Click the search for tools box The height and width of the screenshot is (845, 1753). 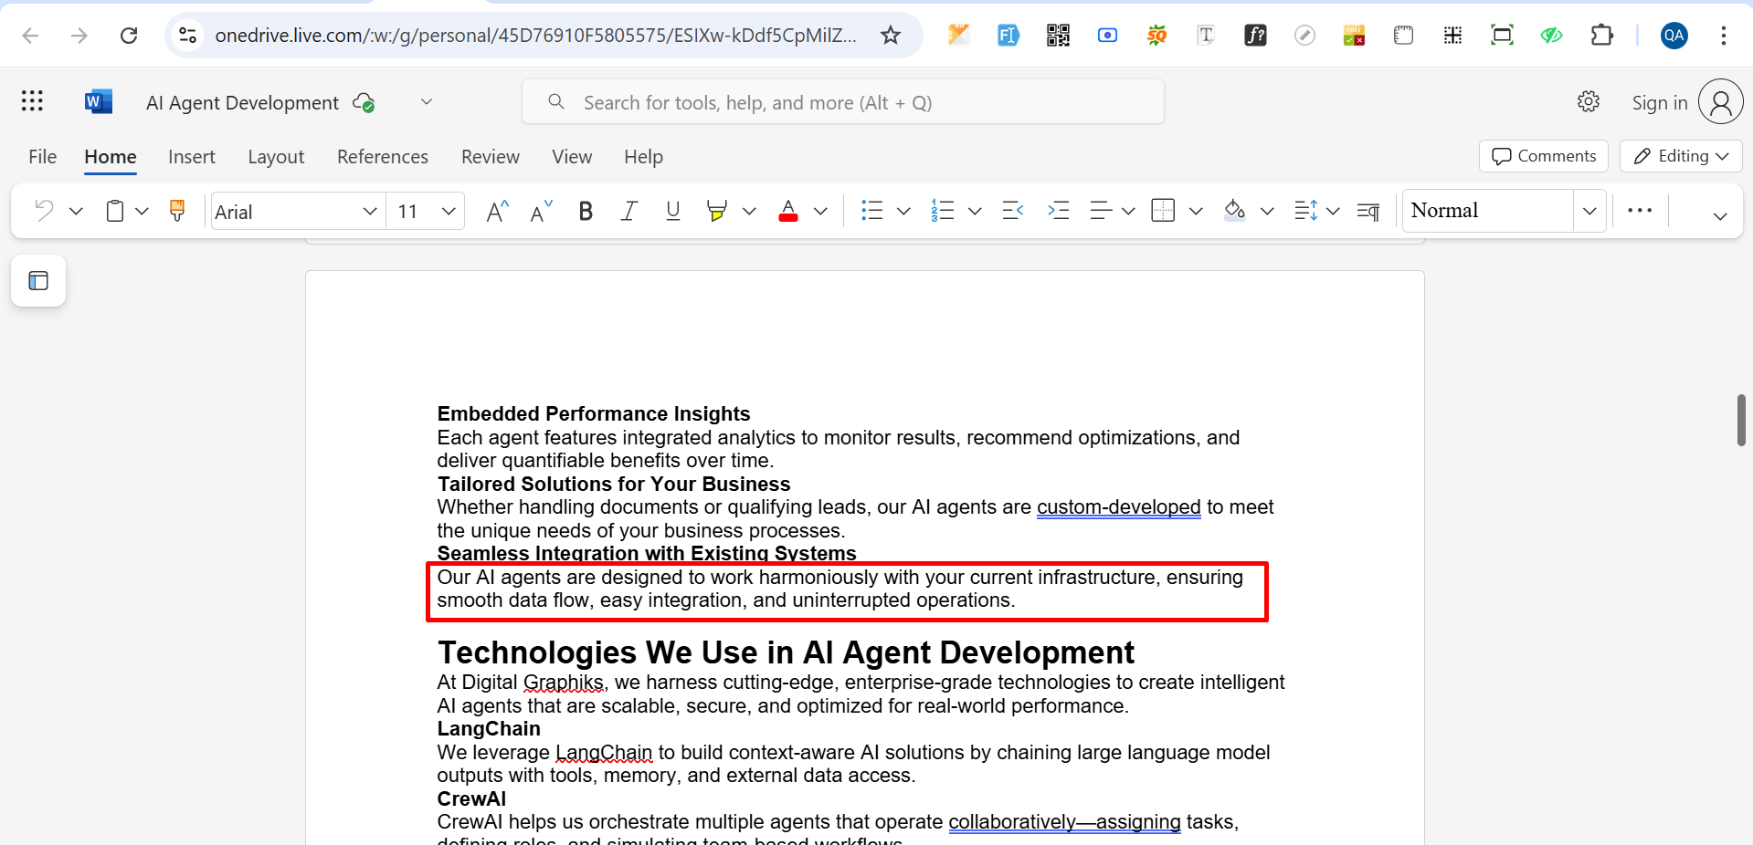pyautogui.click(x=842, y=102)
